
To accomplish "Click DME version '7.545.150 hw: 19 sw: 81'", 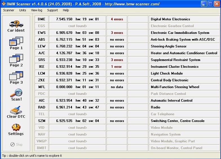I will [78, 19].
